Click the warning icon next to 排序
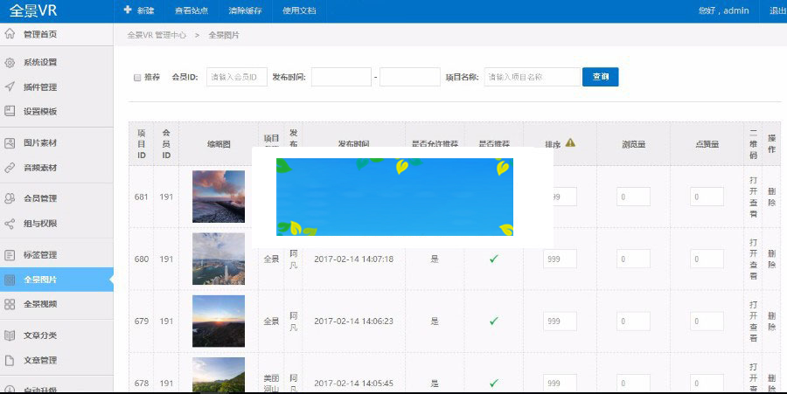 coord(570,142)
